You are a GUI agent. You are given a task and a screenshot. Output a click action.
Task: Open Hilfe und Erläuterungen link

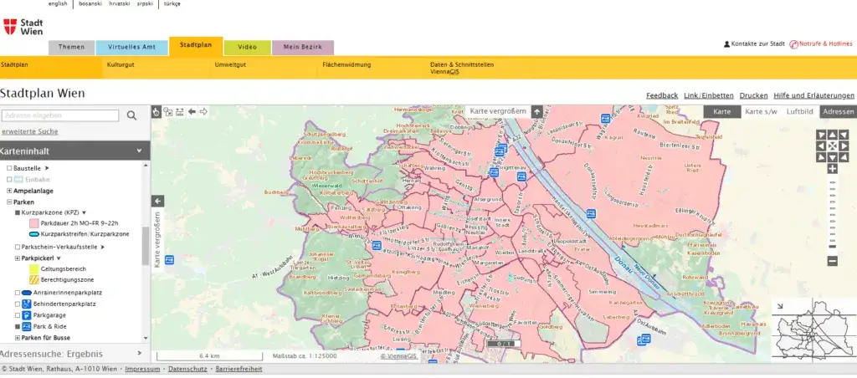[813, 95]
